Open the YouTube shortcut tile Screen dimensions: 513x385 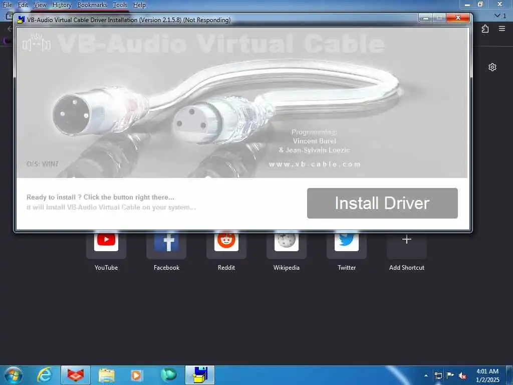pyautogui.click(x=106, y=246)
